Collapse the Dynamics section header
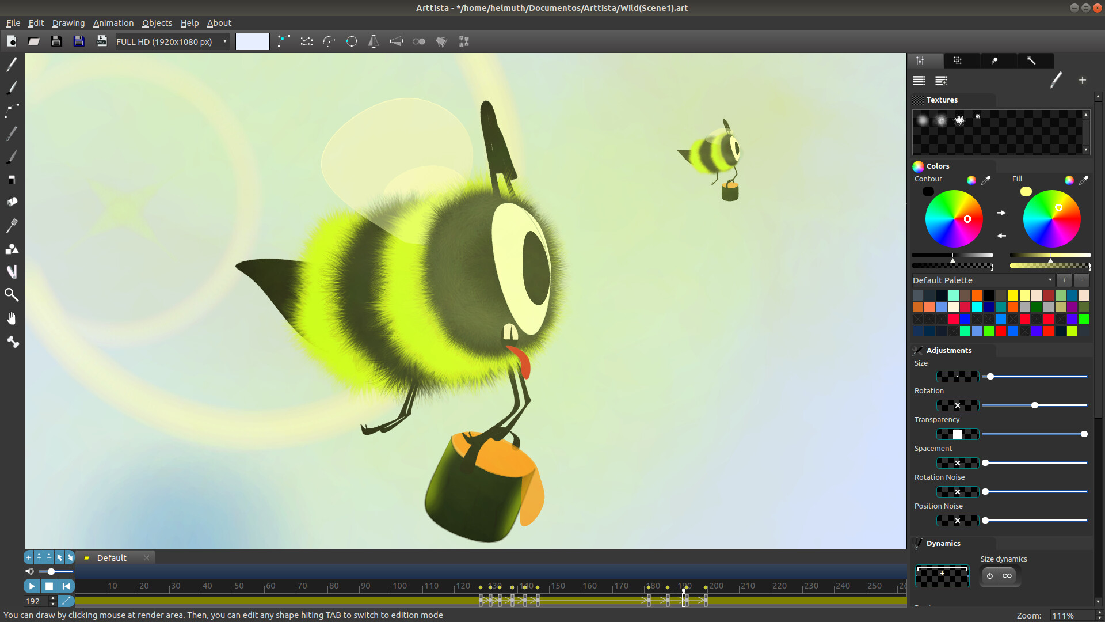Image resolution: width=1105 pixels, height=622 pixels. tap(944, 543)
